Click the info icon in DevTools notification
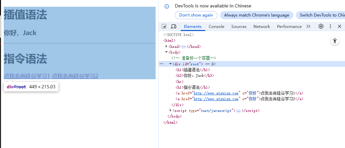 coord(167,6)
